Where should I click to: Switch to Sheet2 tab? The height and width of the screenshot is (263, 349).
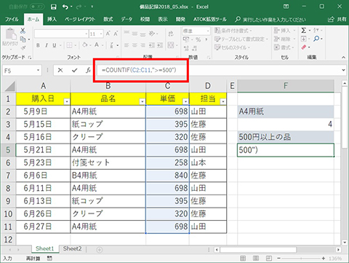(x=72, y=248)
